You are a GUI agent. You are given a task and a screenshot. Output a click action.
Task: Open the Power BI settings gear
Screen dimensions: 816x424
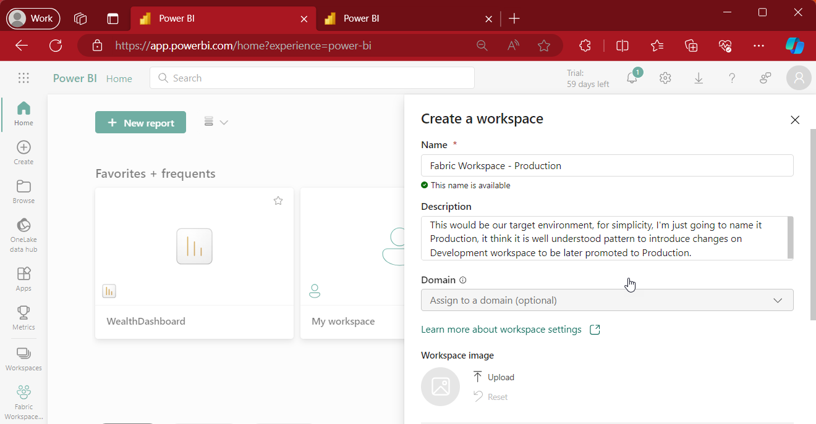click(x=665, y=78)
